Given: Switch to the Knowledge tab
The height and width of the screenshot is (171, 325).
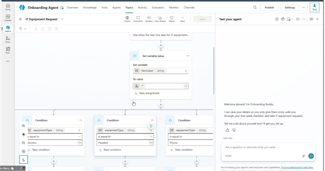Looking at the screenshot, I should [x=90, y=8].
